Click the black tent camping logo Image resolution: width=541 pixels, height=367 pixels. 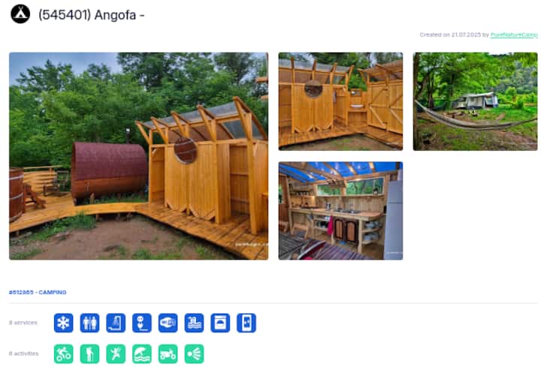[20, 14]
